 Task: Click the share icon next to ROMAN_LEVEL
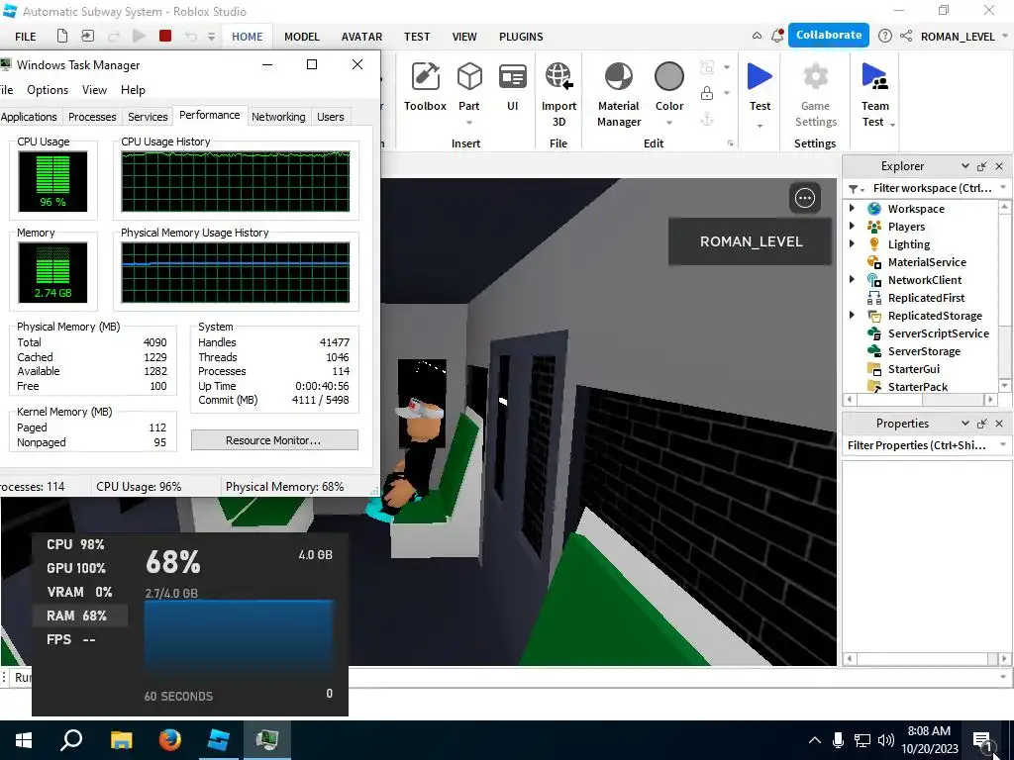click(906, 37)
